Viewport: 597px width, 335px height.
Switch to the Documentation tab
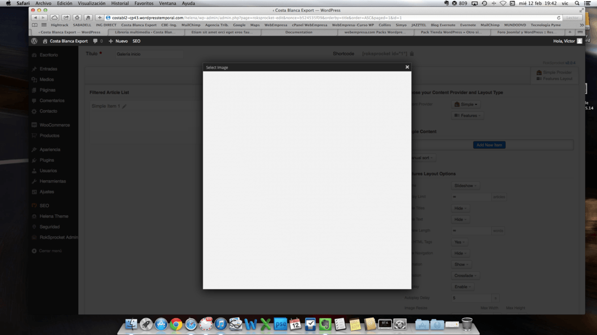[x=299, y=32]
